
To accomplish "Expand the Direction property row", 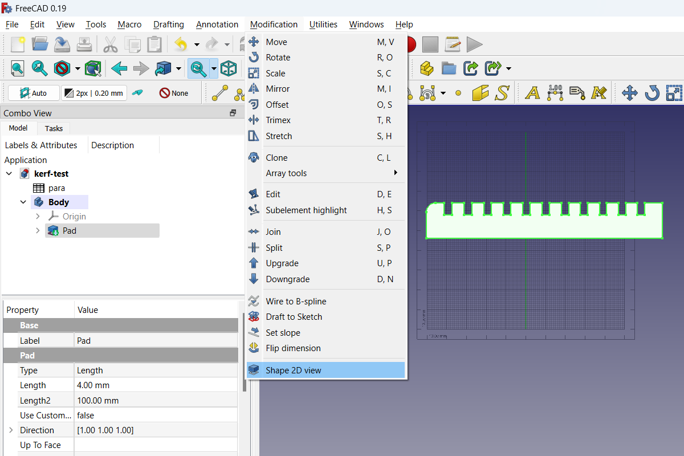I will tap(10, 430).
